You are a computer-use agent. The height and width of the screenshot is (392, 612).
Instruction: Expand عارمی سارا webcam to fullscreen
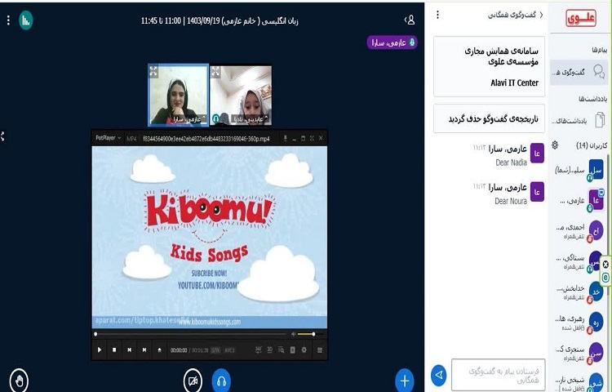(153, 71)
